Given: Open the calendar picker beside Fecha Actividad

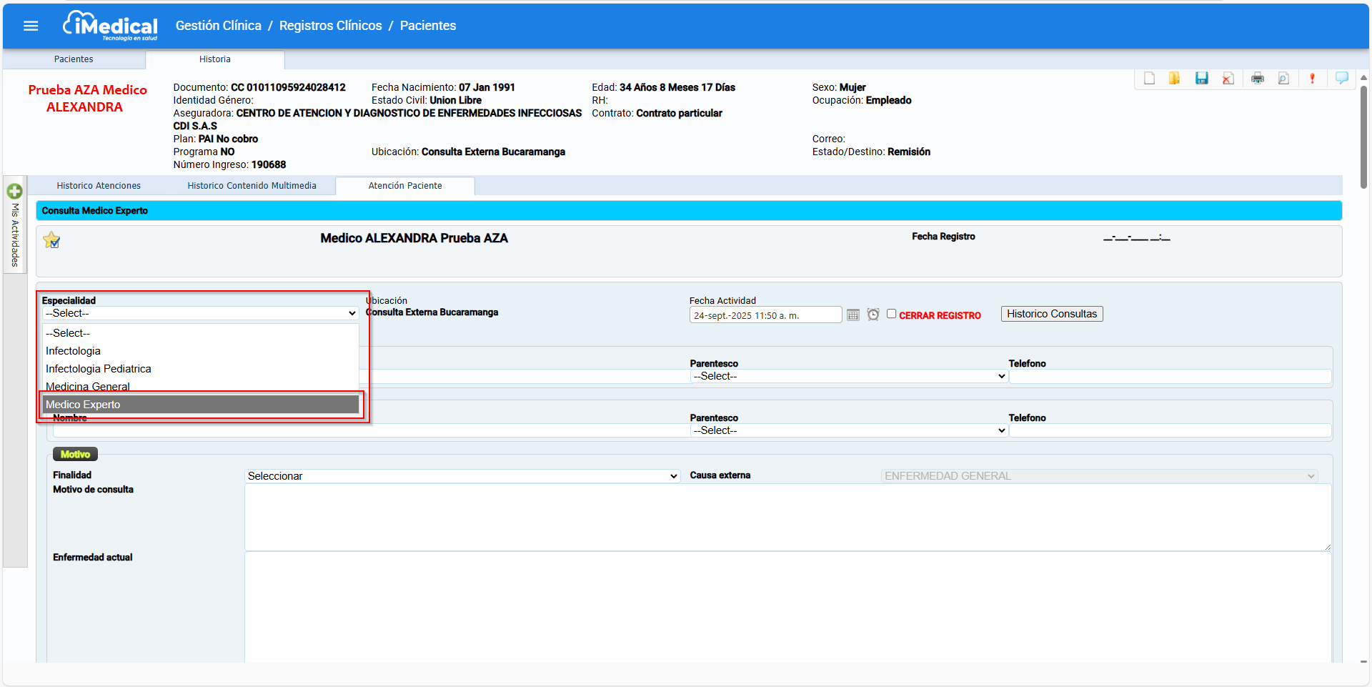Looking at the screenshot, I should tap(853, 315).
